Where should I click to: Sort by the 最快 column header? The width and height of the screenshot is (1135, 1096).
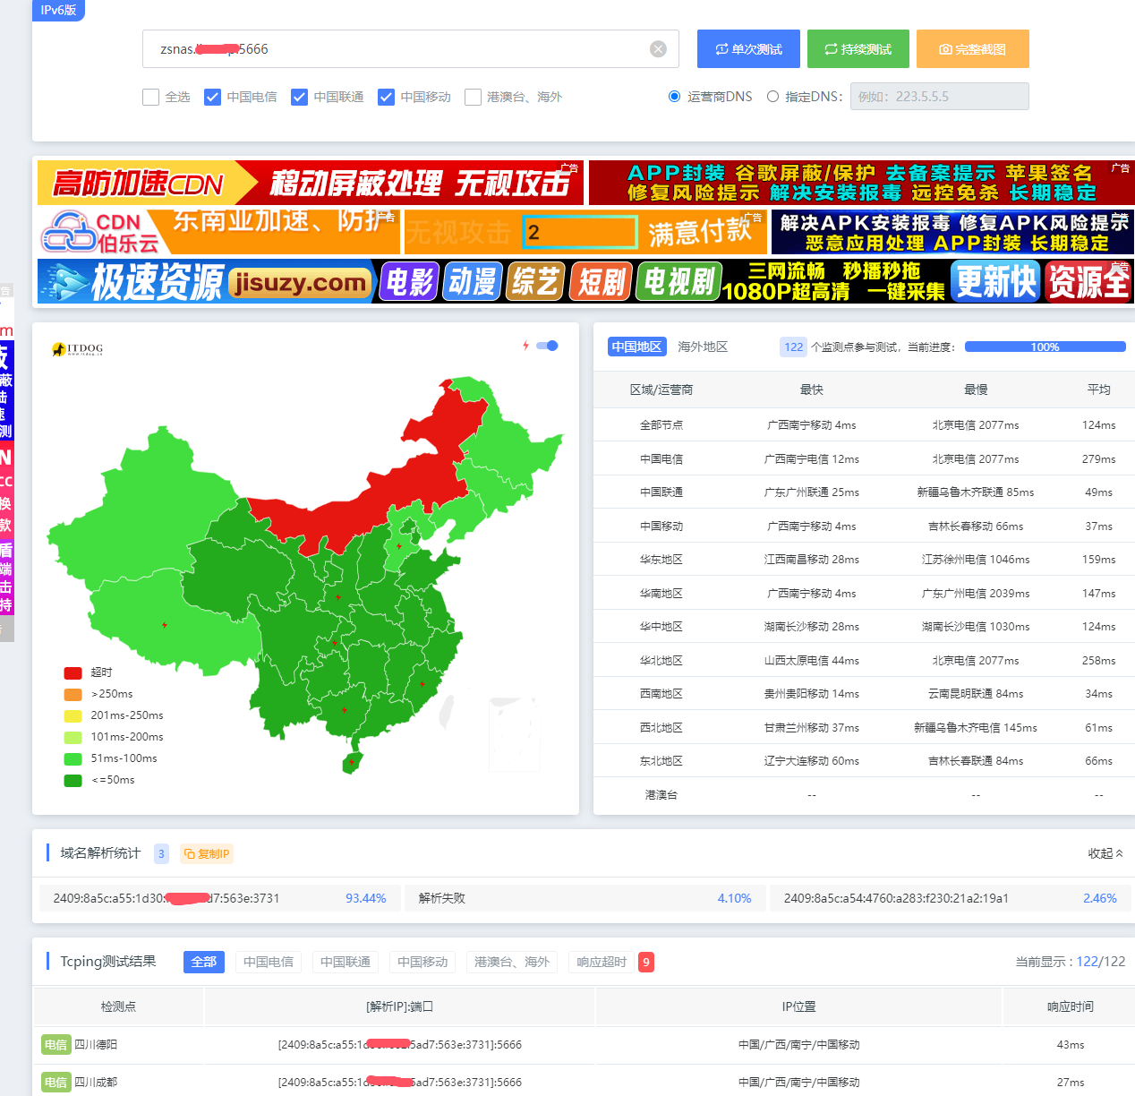coord(811,390)
